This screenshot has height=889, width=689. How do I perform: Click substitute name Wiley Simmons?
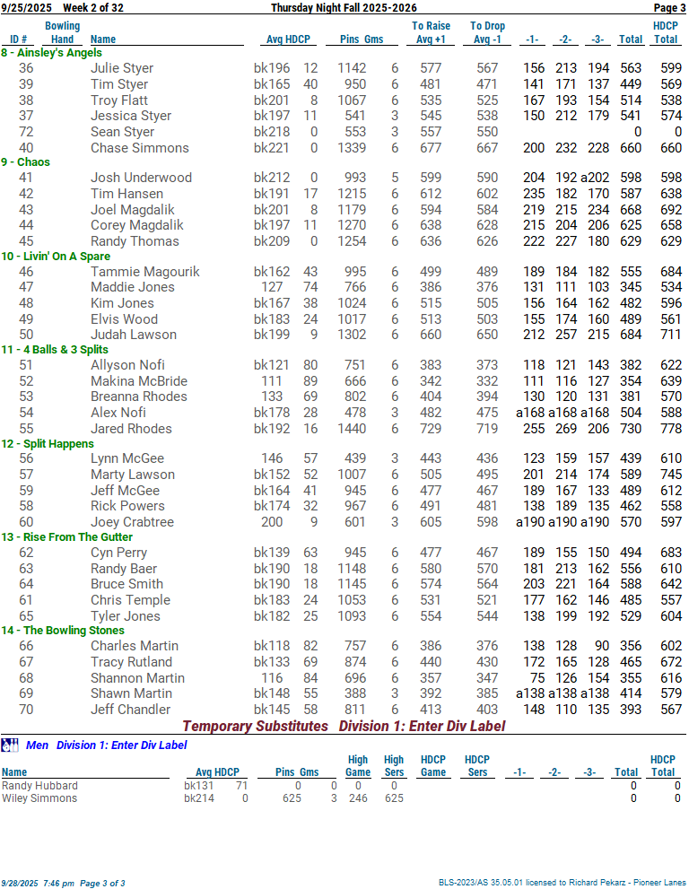[x=39, y=798]
